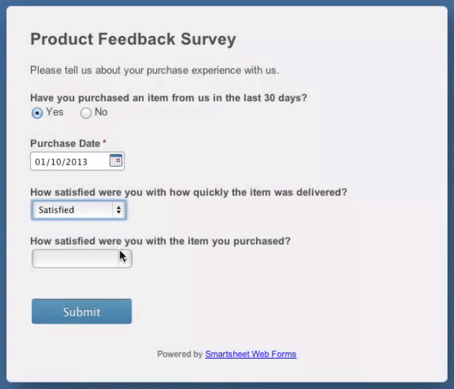Select the "Yes" radio button circle
Screen dimensions: 454x389
point(37,113)
